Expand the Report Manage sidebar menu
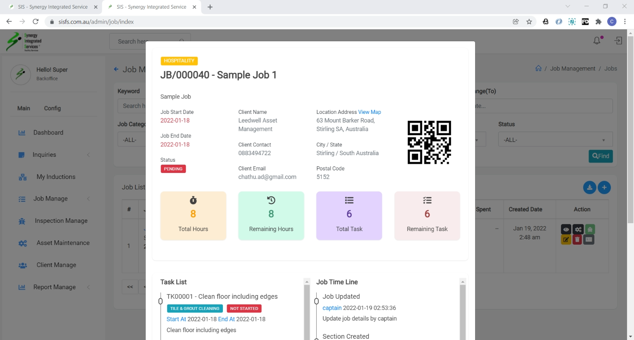 click(54, 287)
